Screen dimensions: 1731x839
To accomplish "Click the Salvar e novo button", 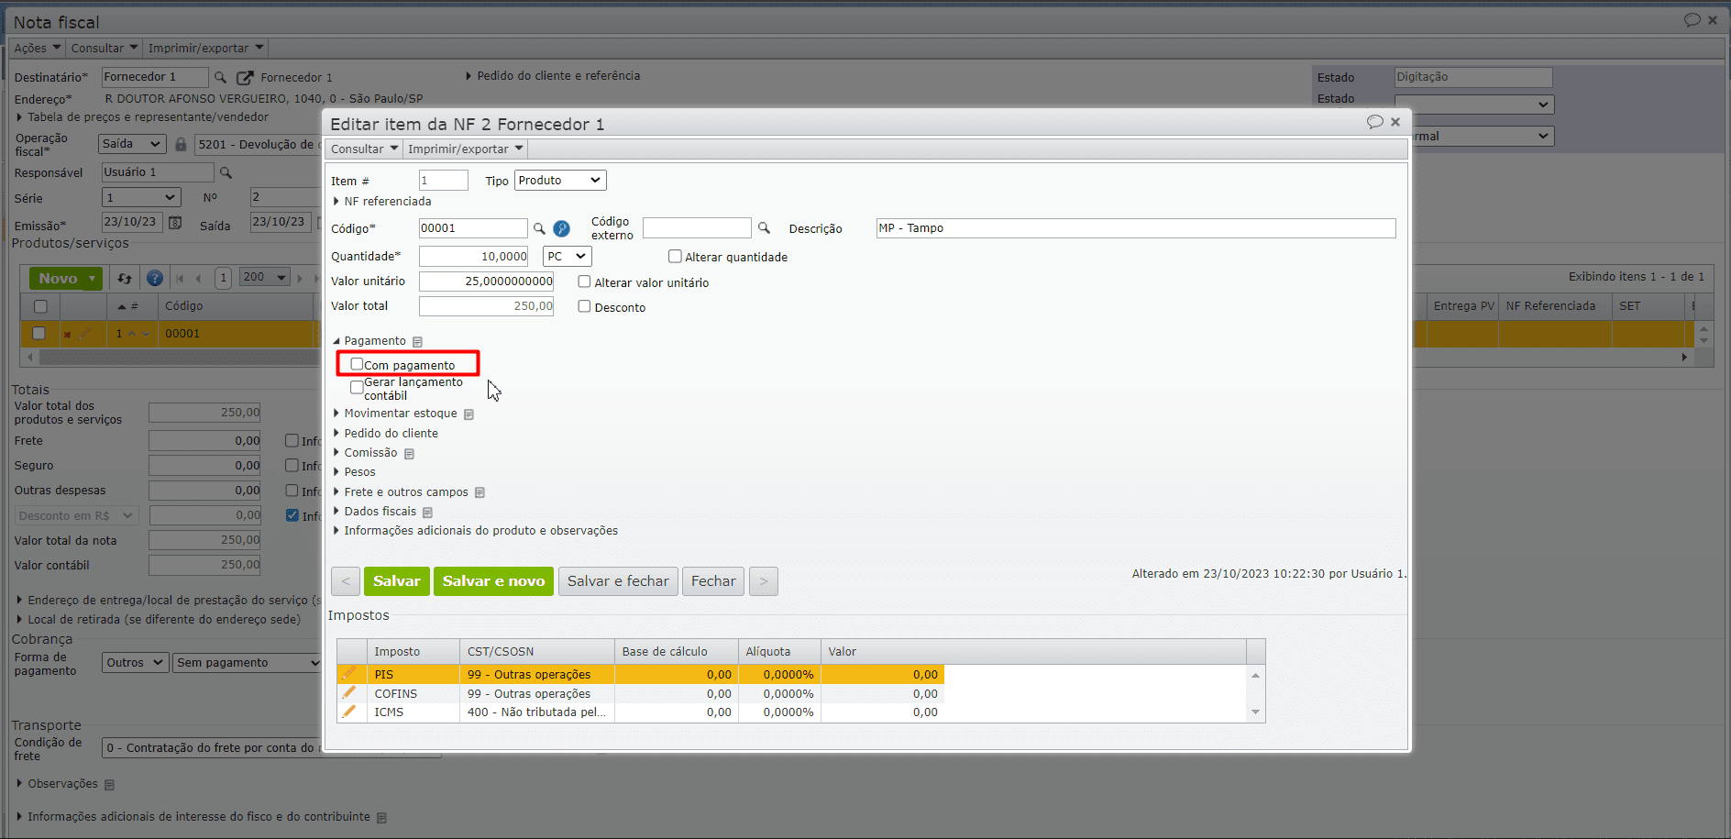I will point(493,581).
